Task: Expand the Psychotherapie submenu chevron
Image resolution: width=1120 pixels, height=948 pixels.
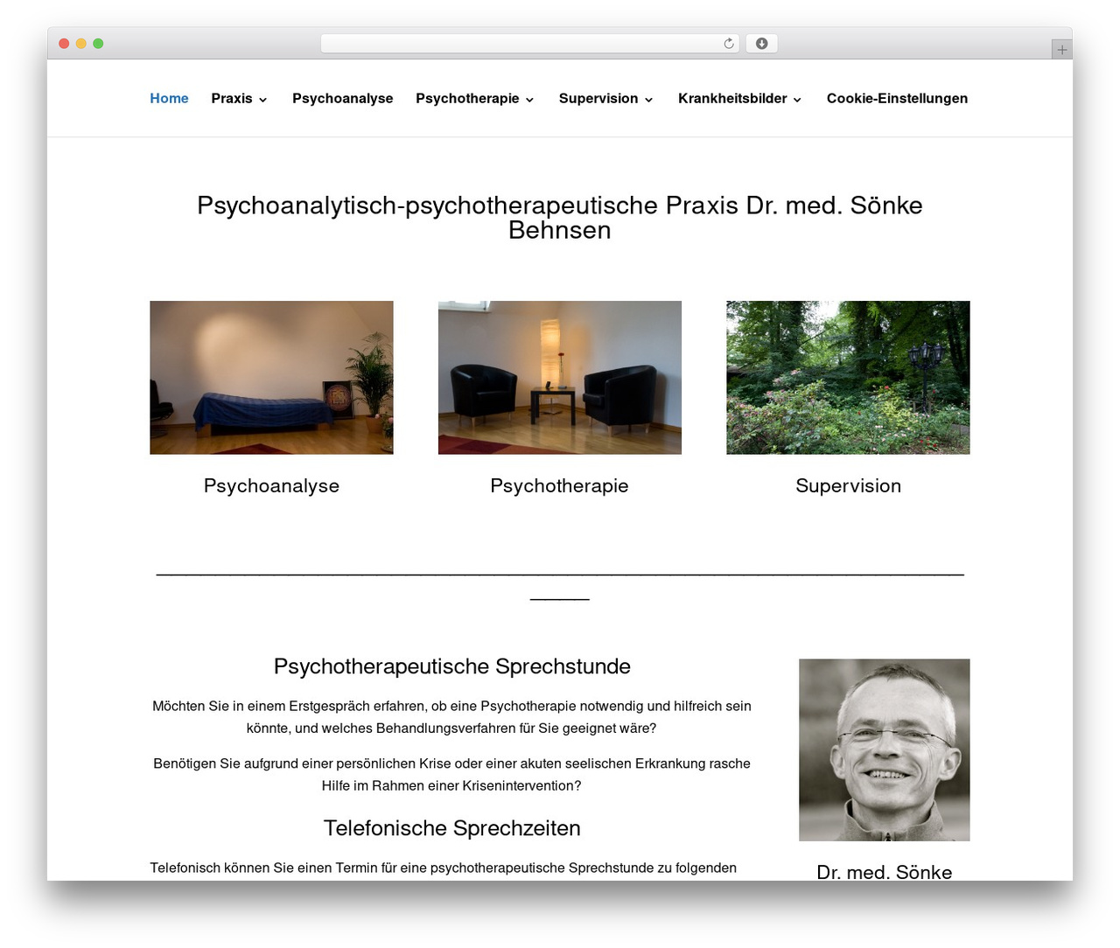Action: coord(529,100)
